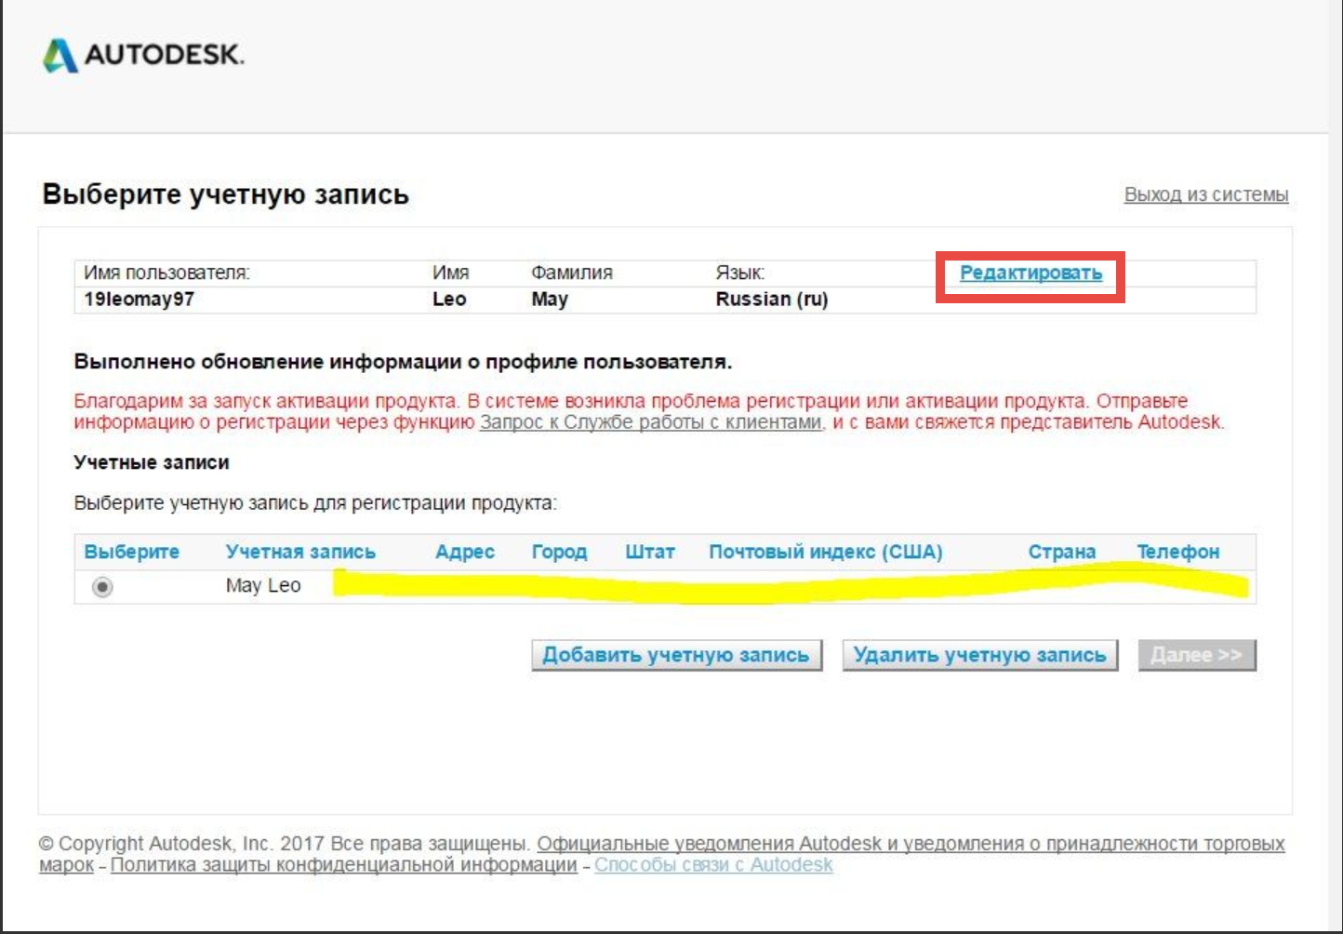Screen dimensions: 1343x934
Task: Sort by Учетная запись column header
Action: (300, 552)
